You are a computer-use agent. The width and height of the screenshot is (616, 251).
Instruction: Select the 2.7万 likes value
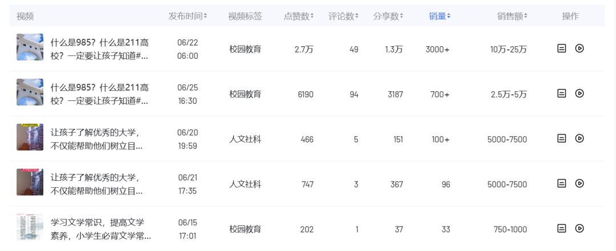(x=304, y=49)
